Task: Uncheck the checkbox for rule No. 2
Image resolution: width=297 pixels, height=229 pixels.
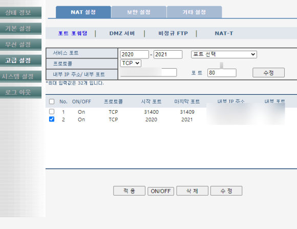Action: [x=52, y=119]
